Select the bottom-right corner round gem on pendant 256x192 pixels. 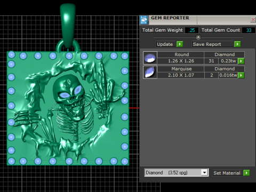pyautogui.click(x=125, y=162)
